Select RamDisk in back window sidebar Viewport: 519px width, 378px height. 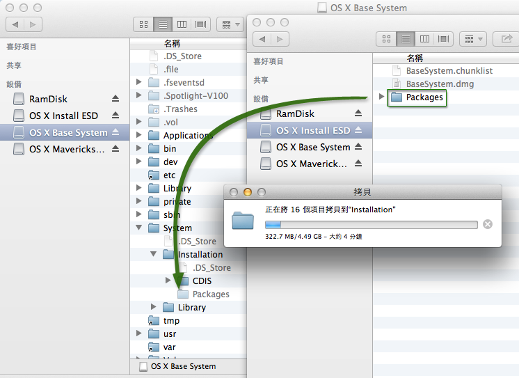click(x=65, y=99)
